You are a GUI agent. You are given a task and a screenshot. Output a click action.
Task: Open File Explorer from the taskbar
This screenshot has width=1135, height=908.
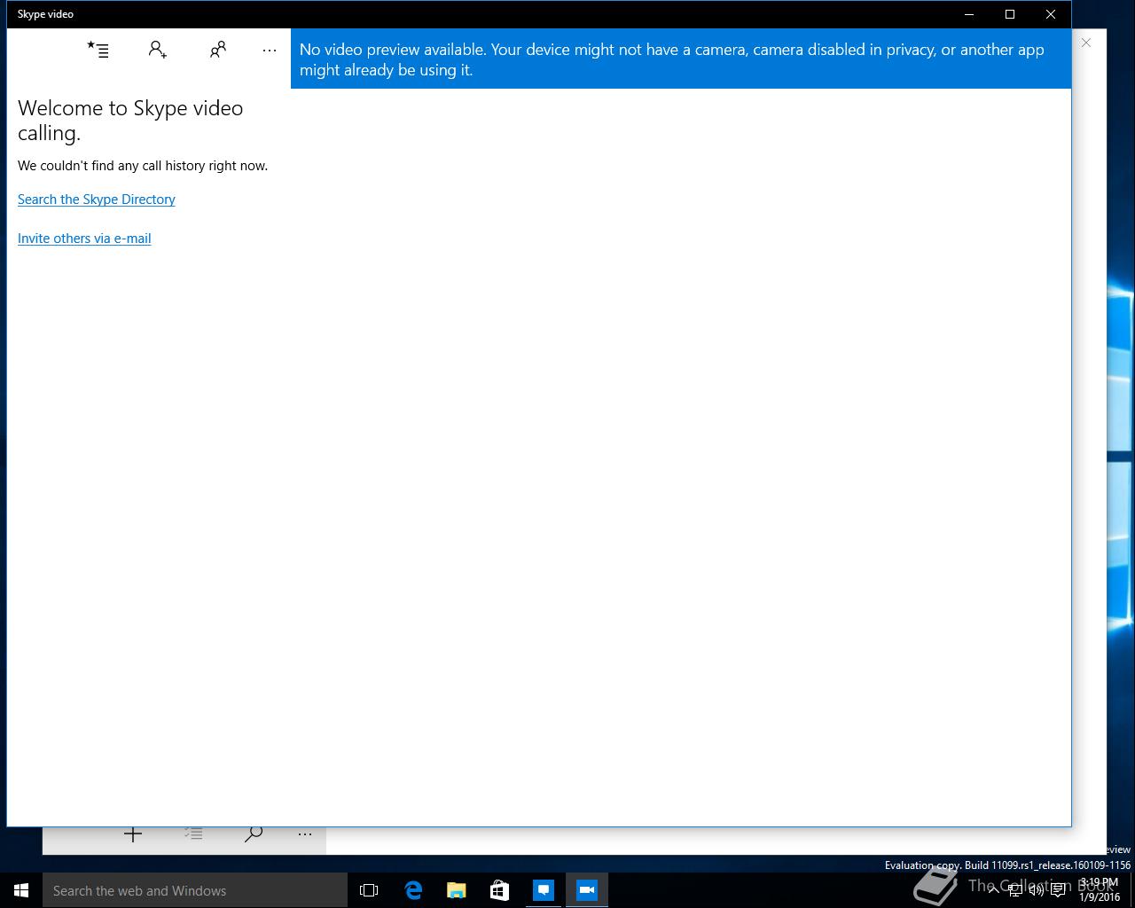[457, 890]
